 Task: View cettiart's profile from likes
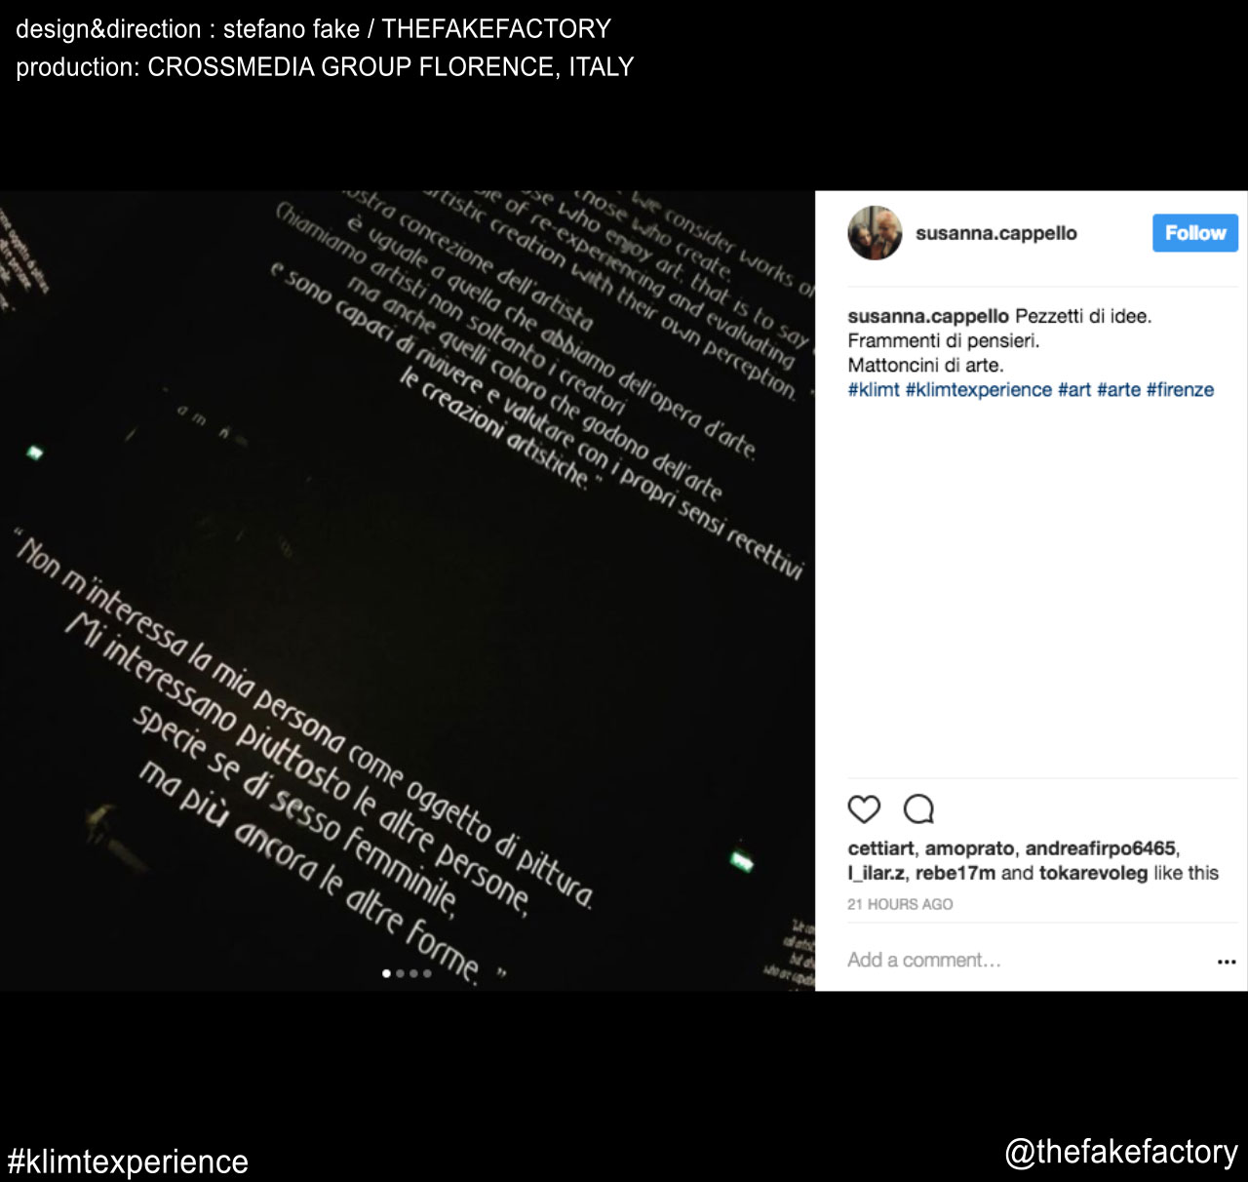coord(880,848)
